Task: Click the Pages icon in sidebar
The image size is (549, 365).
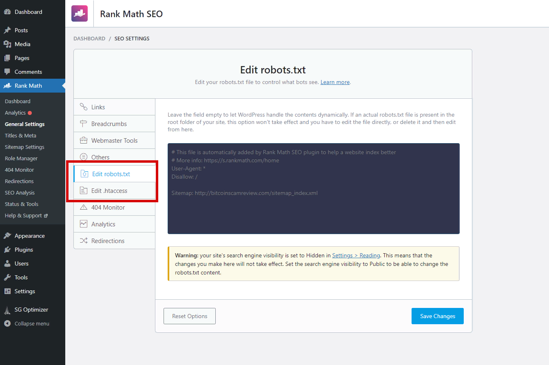Action: [7, 58]
